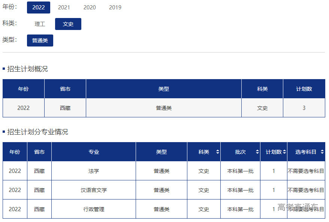Click the 法学 major cell

click(94, 171)
